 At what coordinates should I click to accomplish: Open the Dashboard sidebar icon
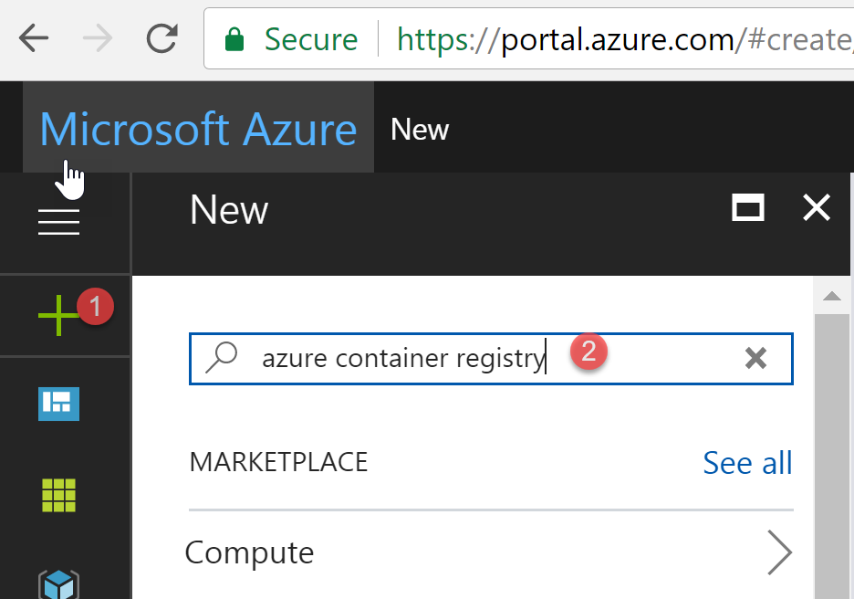(58, 404)
